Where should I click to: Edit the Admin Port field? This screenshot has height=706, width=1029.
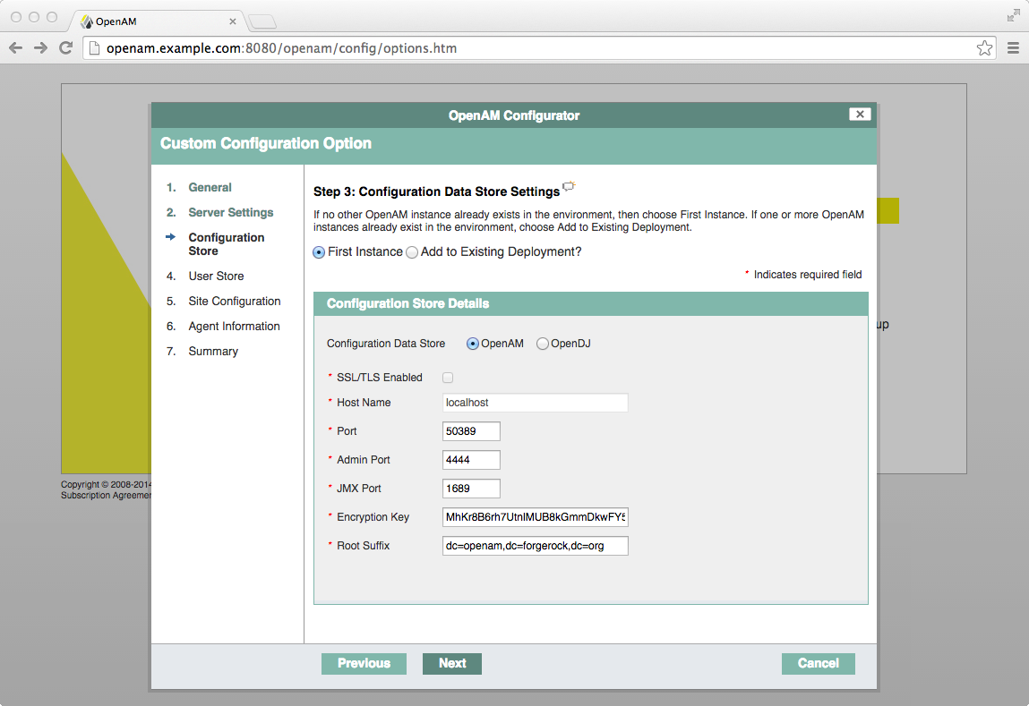pyautogui.click(x=471, y=460)
